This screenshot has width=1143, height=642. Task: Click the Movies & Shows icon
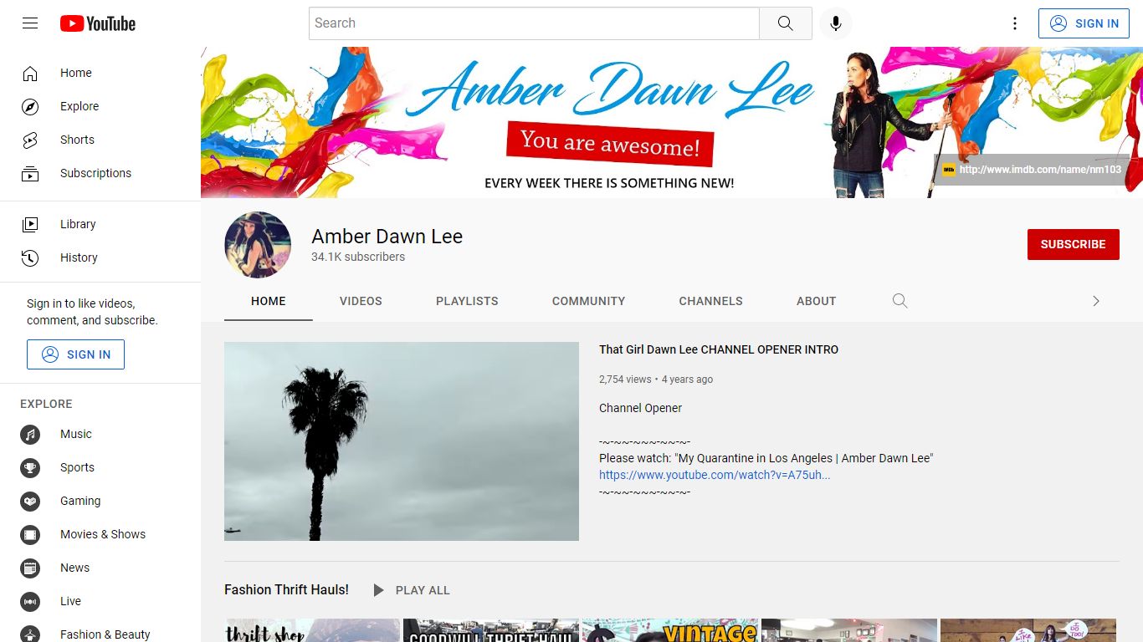(x=30, y=534)
